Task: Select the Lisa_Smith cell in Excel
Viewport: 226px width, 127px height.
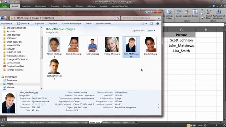Action: click(x=181, y=51)
